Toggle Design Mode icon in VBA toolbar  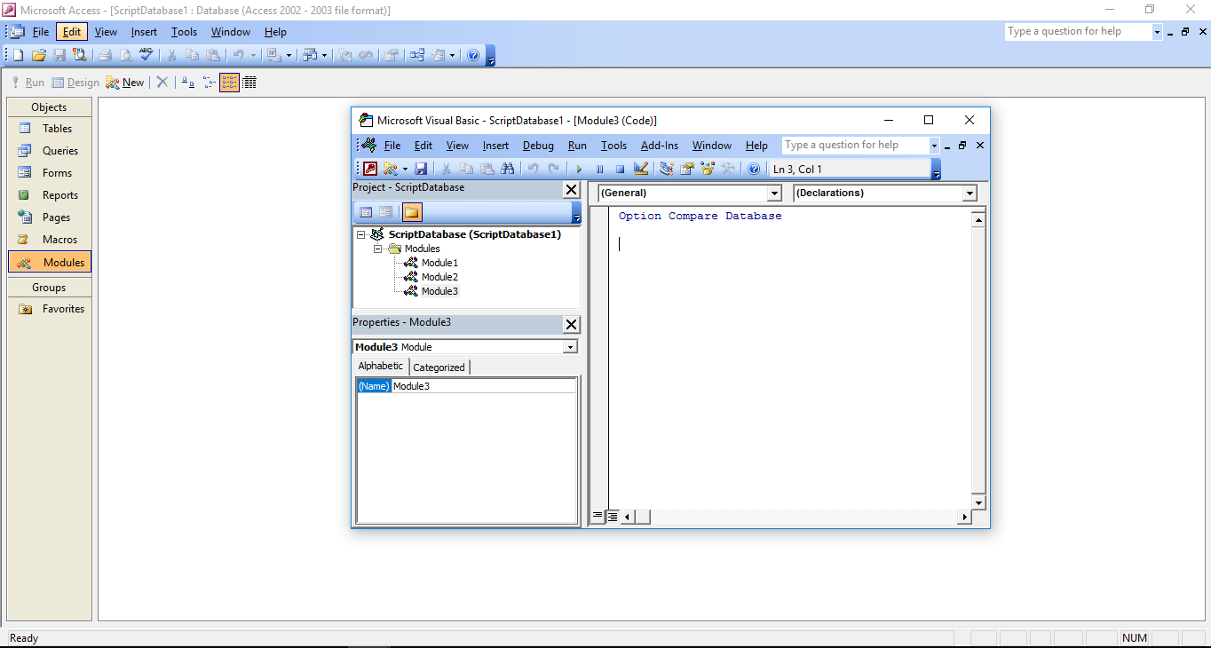click(641, 169)
